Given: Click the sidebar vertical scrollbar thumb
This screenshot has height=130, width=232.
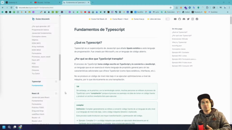Looking at the screenshot, I should click(60, 68).
